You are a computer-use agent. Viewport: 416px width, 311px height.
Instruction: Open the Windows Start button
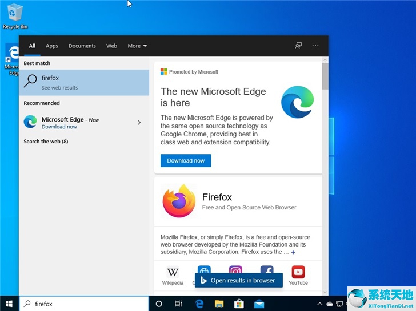(x=9, y=304)
